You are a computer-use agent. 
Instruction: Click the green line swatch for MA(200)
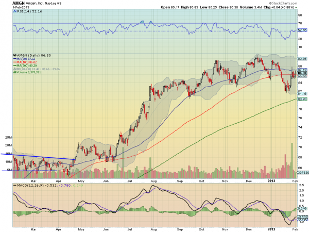coord(15,65)
